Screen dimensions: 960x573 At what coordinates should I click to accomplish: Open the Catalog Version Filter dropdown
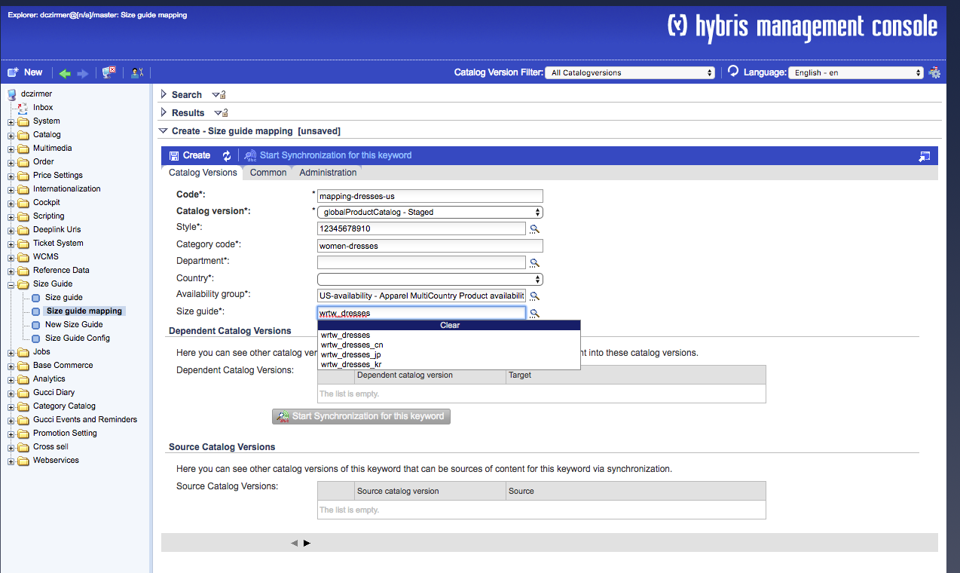pos(630,73)
